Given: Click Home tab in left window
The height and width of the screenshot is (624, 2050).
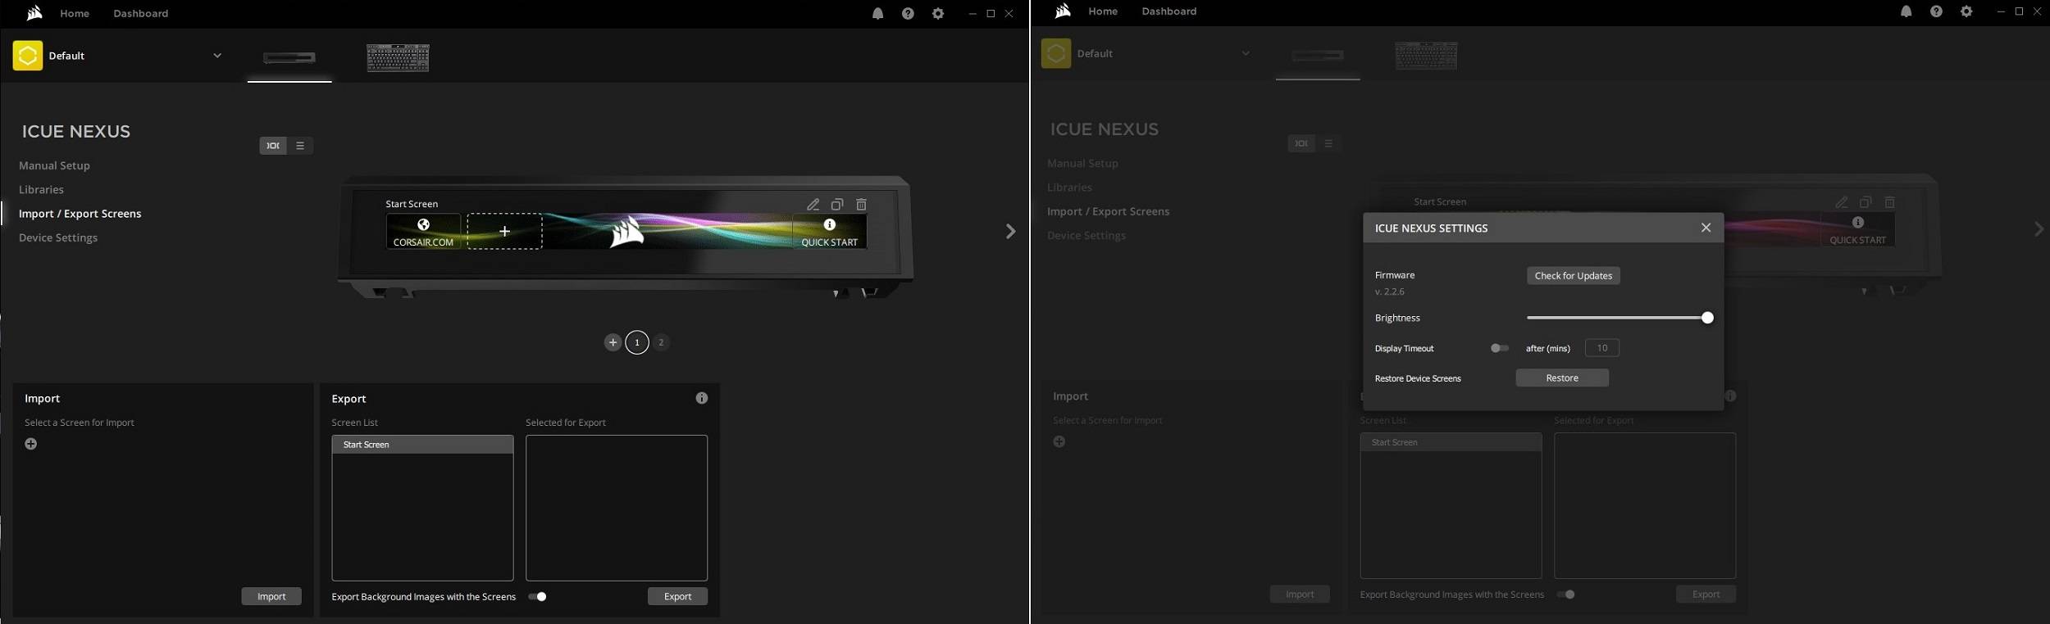Looking at the screenshot, I should tap(75, 14).
